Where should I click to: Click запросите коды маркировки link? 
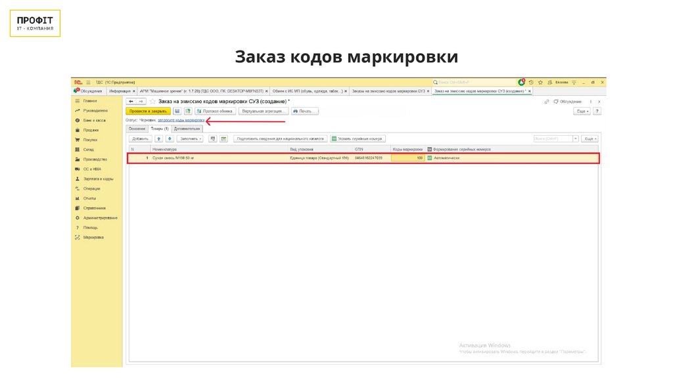click(x=181, y=121)
